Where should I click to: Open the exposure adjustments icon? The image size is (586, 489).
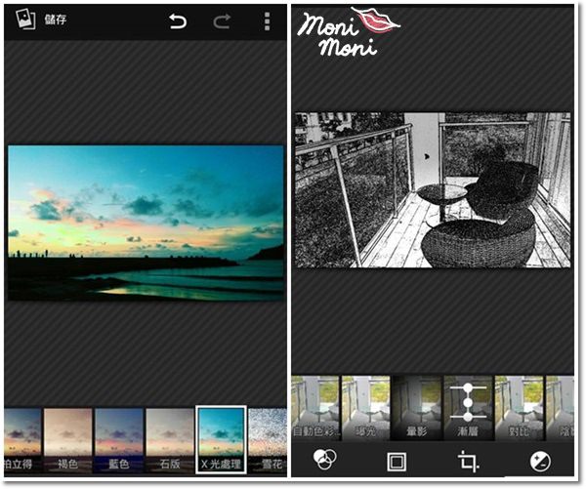[x=539, y=461]
